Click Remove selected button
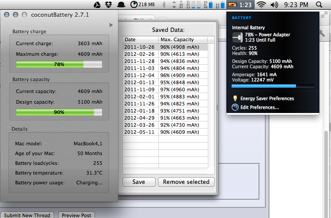The width and height of the screenshot is (331, 218). [x=186, y=182]
